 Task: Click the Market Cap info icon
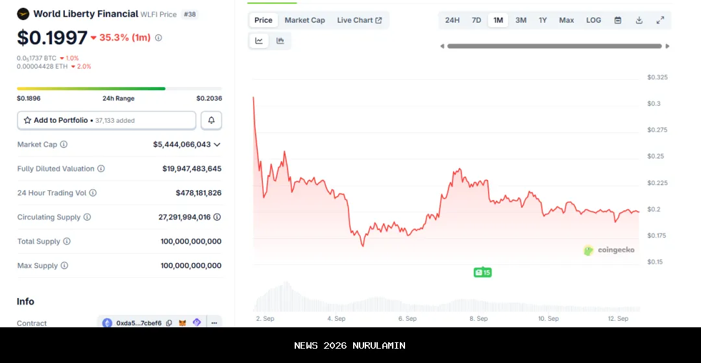[x=64, y=144]
